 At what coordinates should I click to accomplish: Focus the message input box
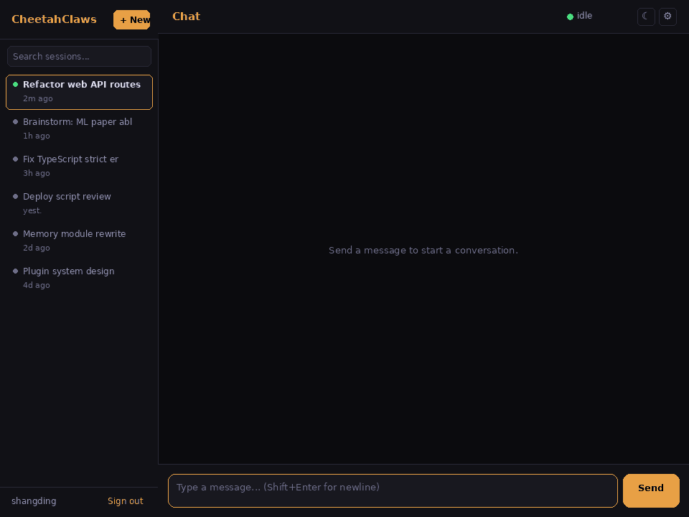[x=393, y=490]
